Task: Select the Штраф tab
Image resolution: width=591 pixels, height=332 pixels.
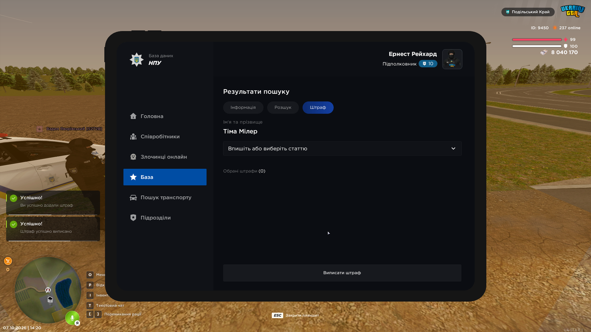Action: pyautogui.click(x=318, y=107)
